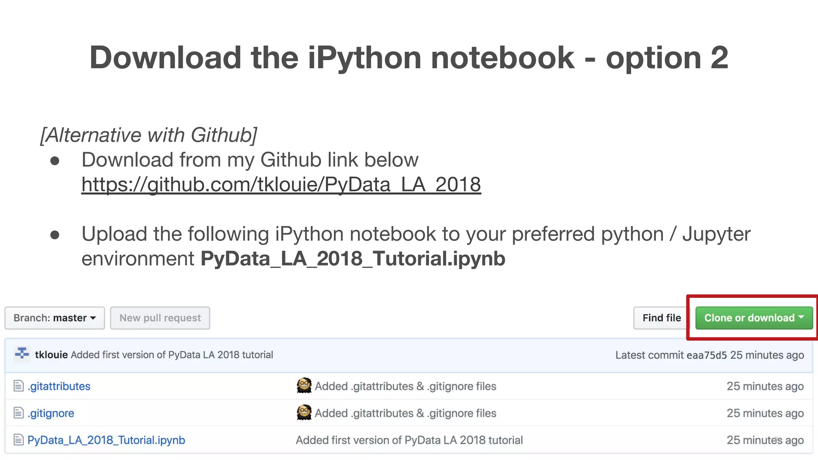This screenshot has width=818, height=460.
Task: Open commit message in the .gitignore row
Action: [x=405, y=413]
